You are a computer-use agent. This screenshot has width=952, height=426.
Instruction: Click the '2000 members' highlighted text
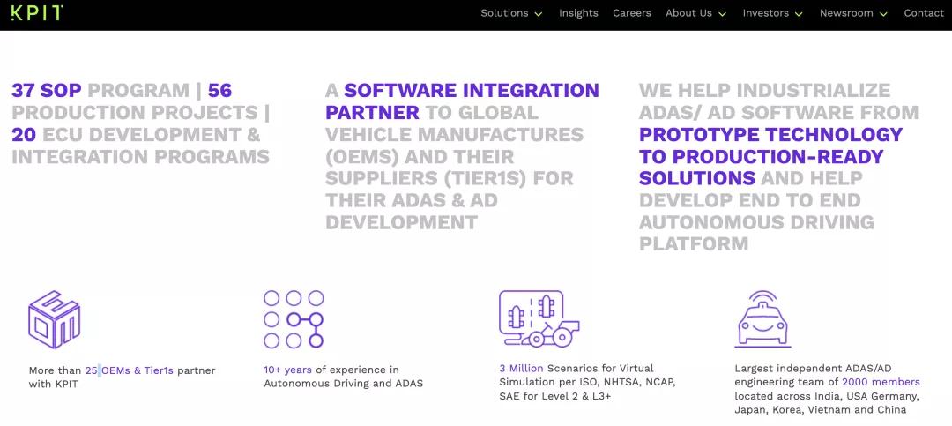pos(881,382)
